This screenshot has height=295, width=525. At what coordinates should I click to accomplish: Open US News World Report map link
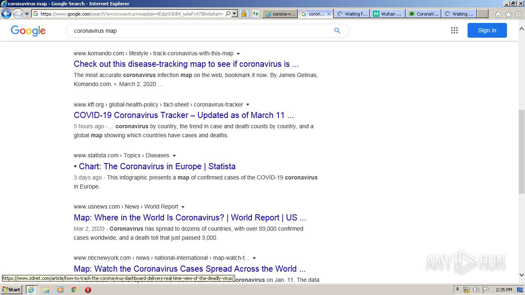(190, 218)
